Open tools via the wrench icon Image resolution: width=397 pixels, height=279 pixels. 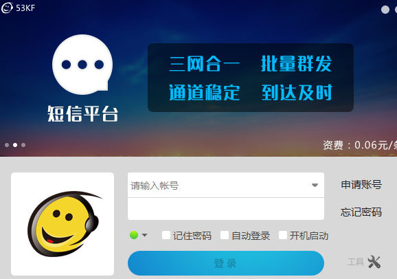point(374,262)
